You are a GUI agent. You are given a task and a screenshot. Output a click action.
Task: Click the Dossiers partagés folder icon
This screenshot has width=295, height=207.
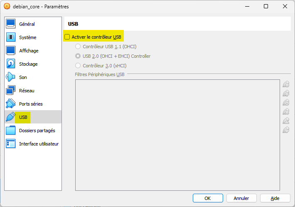pos(10,130)
